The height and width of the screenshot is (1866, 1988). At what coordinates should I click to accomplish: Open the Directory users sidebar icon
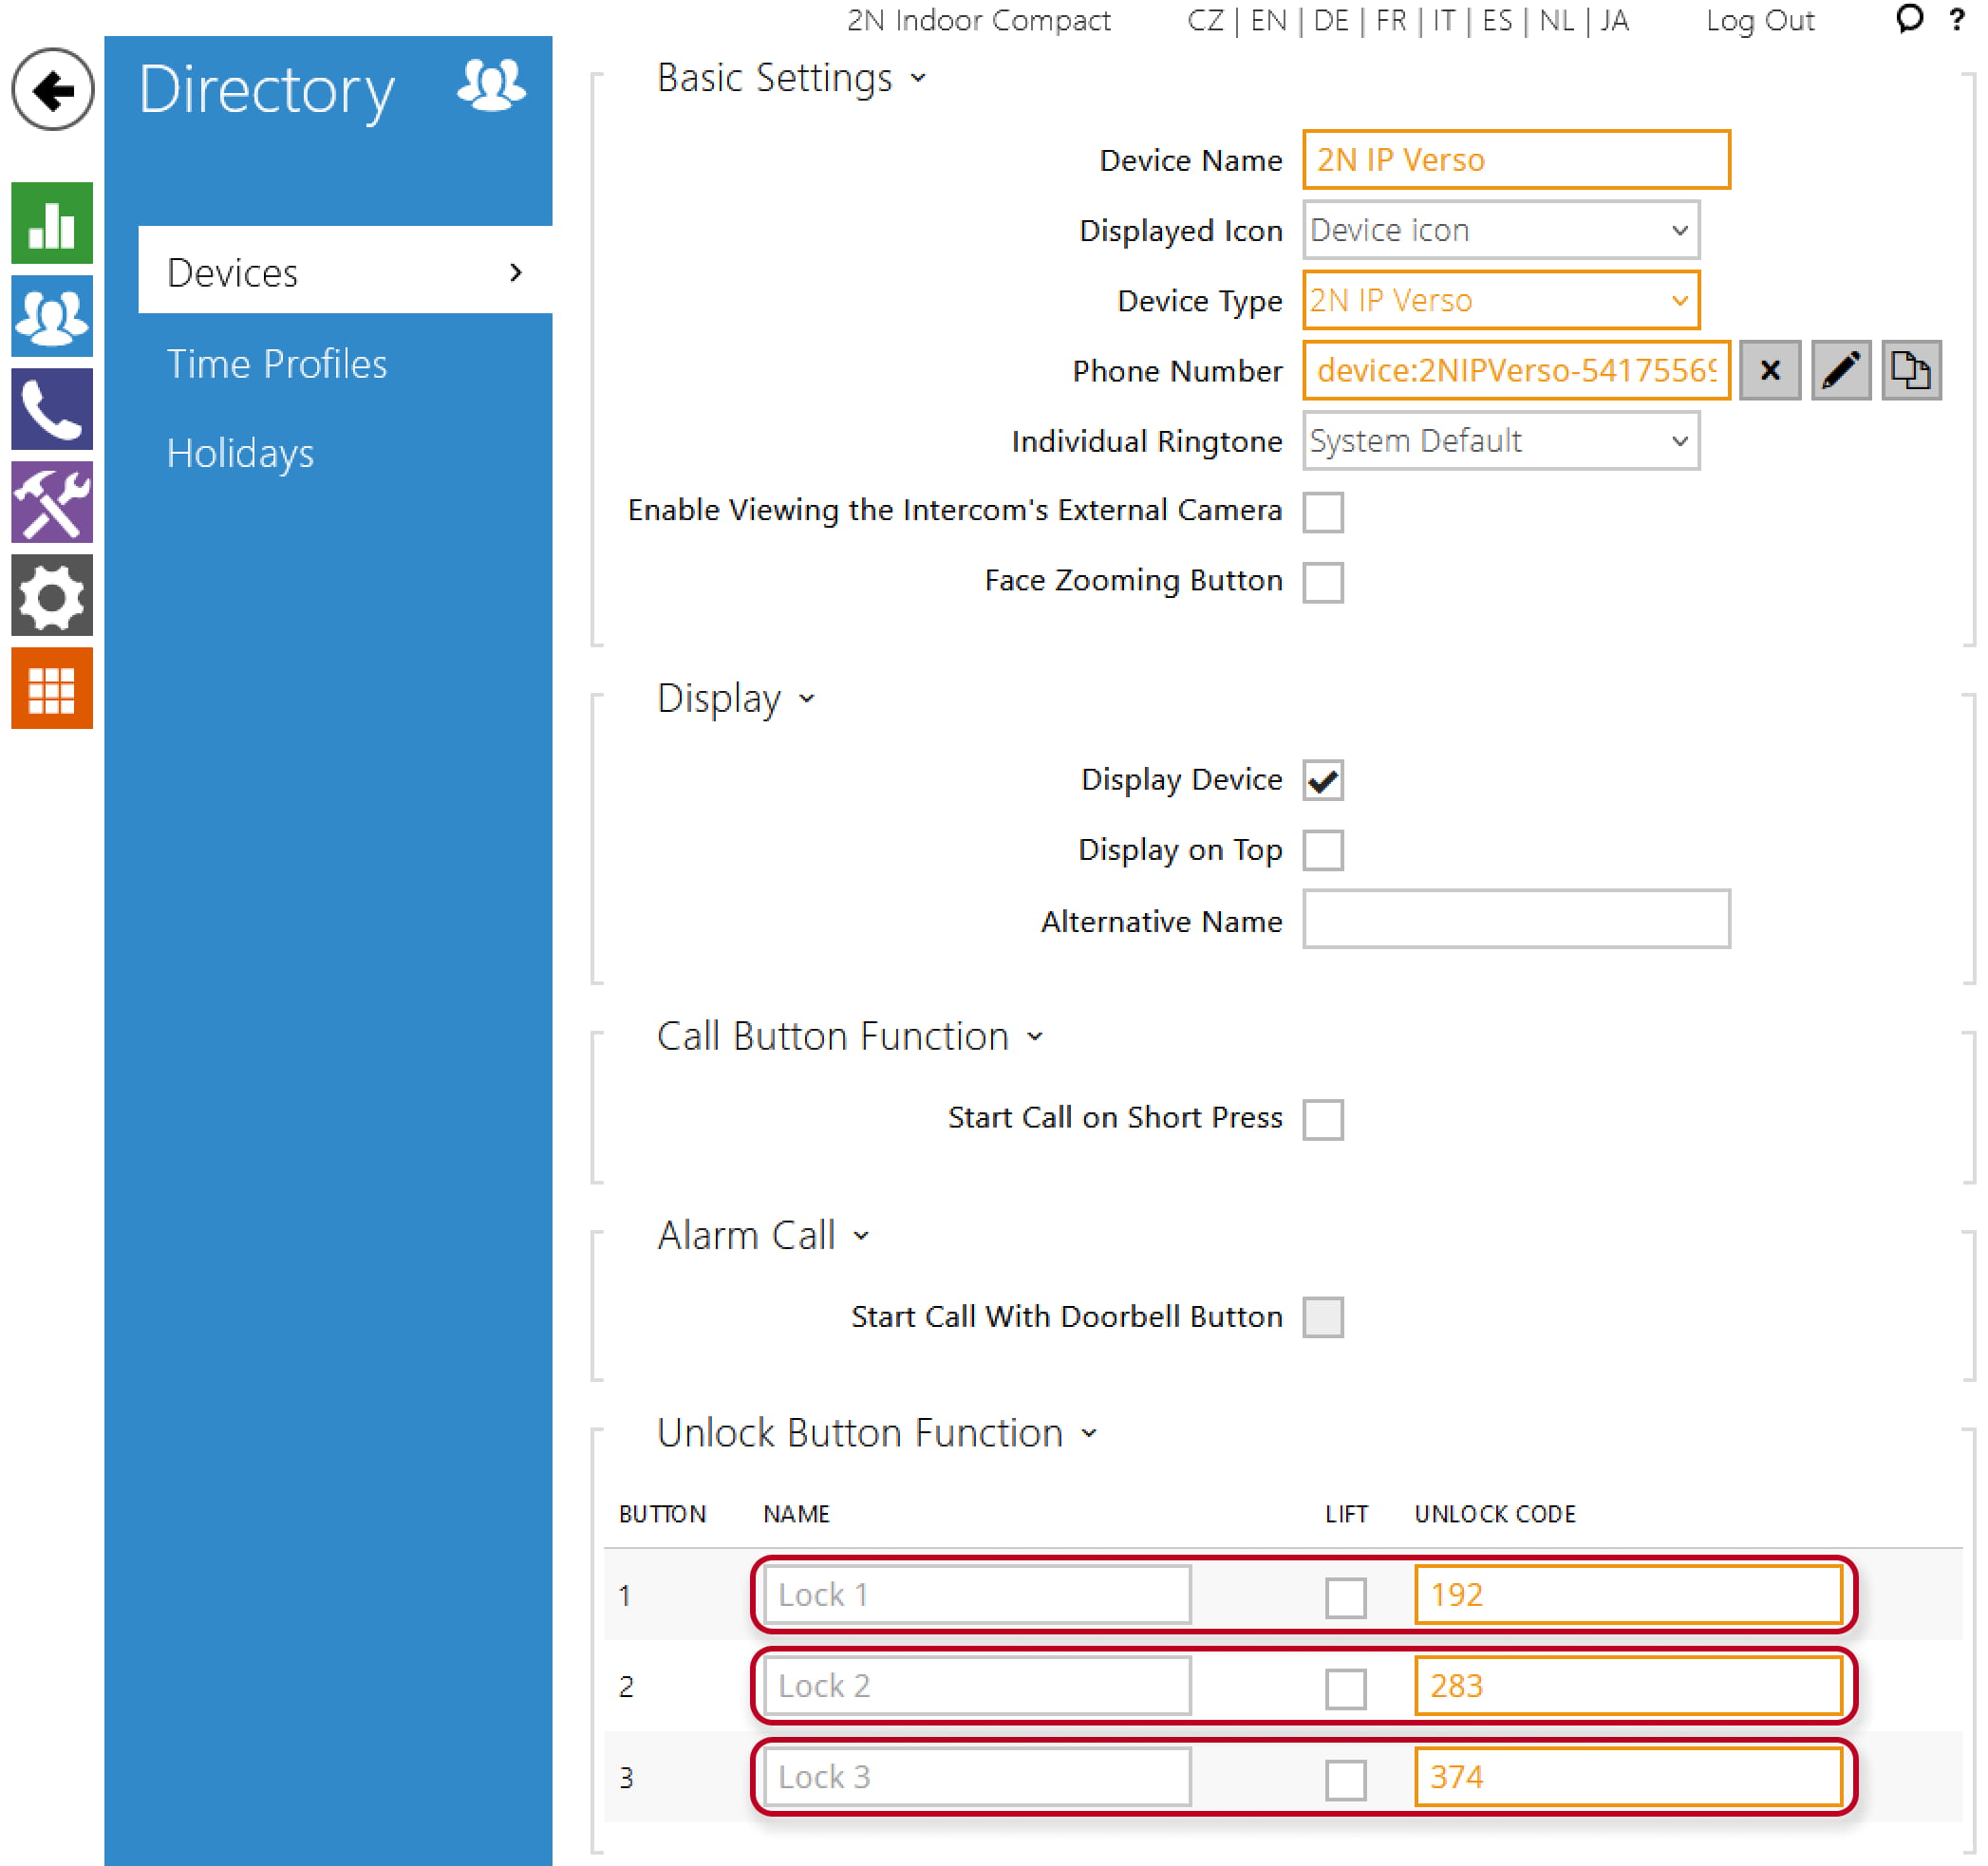click(52, 316)
